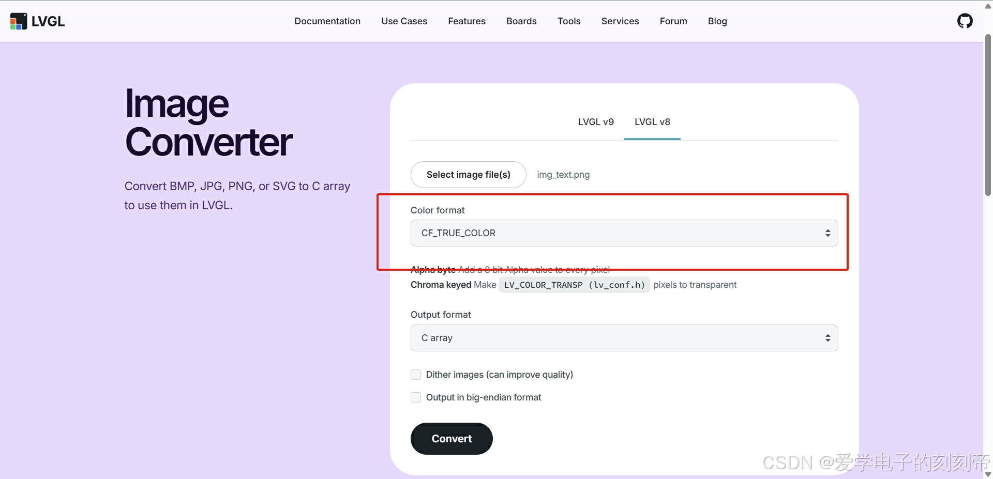Open the Documentation menu item
The height and width of the screenshot is (479, 993).
[x=327, y=21]
